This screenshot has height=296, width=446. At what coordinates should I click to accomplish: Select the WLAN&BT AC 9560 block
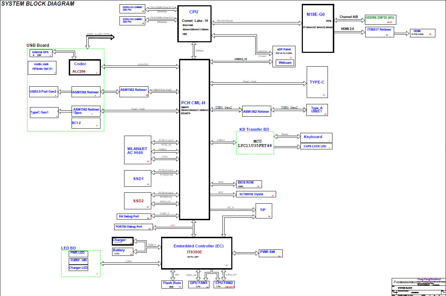[x=138, y=150]
